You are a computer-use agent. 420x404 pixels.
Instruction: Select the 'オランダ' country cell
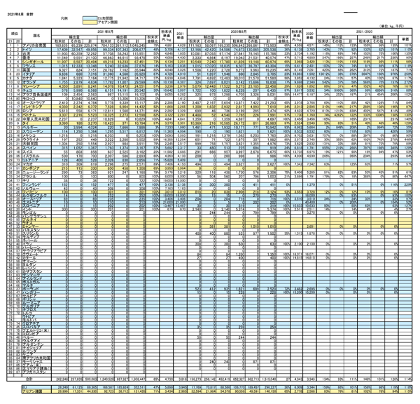point(36,82)
